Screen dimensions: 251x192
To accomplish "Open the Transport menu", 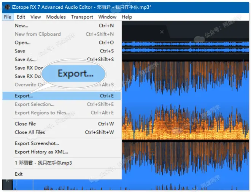I will tap(82, 17).
